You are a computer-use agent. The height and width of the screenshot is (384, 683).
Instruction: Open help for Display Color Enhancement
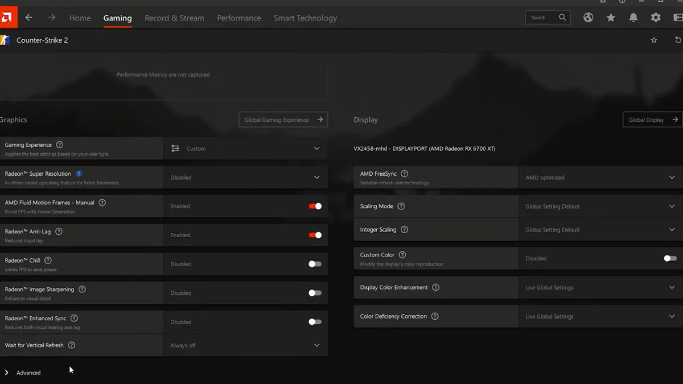(435, 287)
